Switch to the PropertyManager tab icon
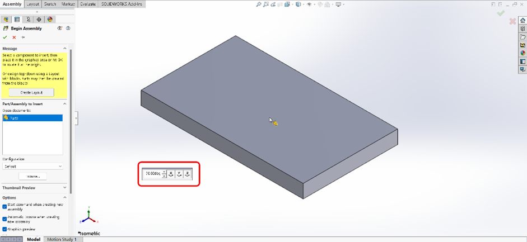The image size is (527, 242). tap(17, 20)
